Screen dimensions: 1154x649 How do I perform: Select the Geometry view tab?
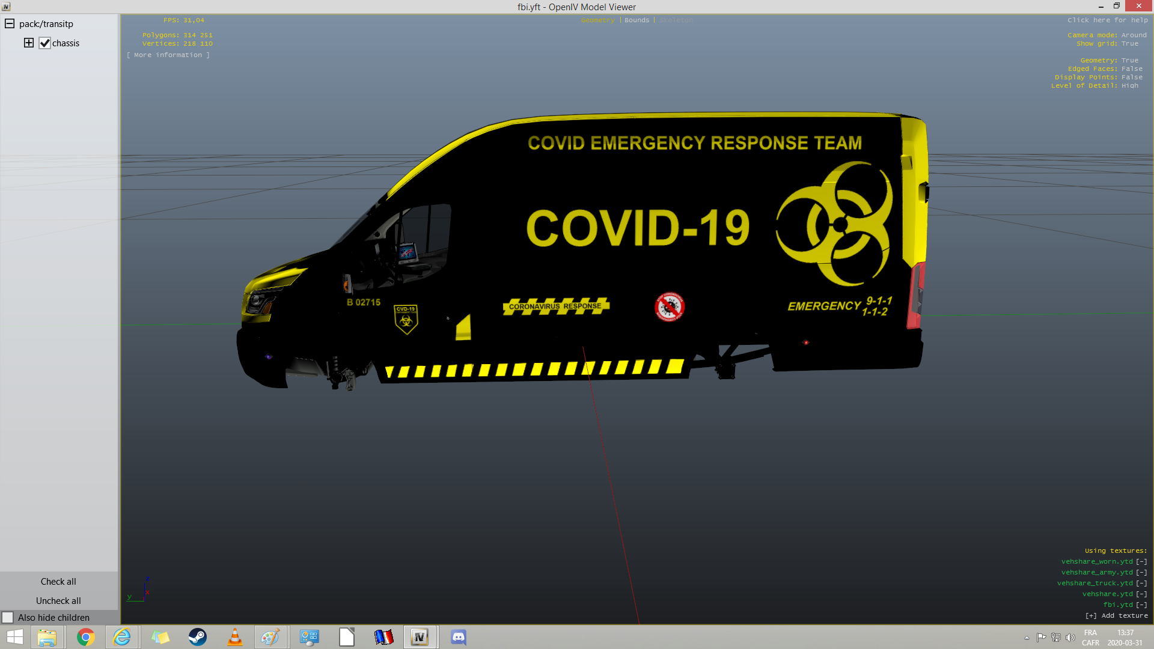(x=597, y=20)
